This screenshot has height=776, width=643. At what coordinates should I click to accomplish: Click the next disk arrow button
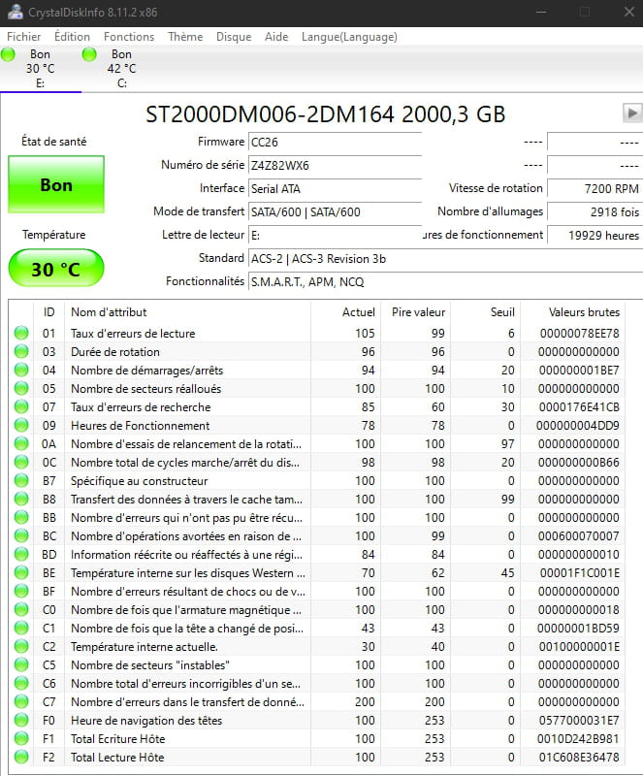[x=631, y=113]
